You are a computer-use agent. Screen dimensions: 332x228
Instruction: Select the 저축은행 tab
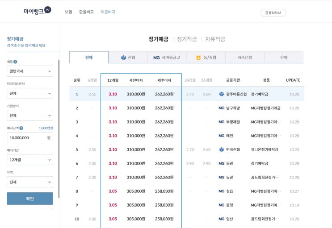pos(244,58)
